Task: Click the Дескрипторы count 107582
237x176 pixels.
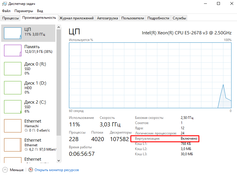Action: click(x=119, y=139)
